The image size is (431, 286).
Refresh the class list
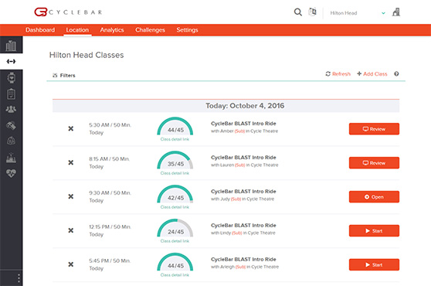pos(338,74)
